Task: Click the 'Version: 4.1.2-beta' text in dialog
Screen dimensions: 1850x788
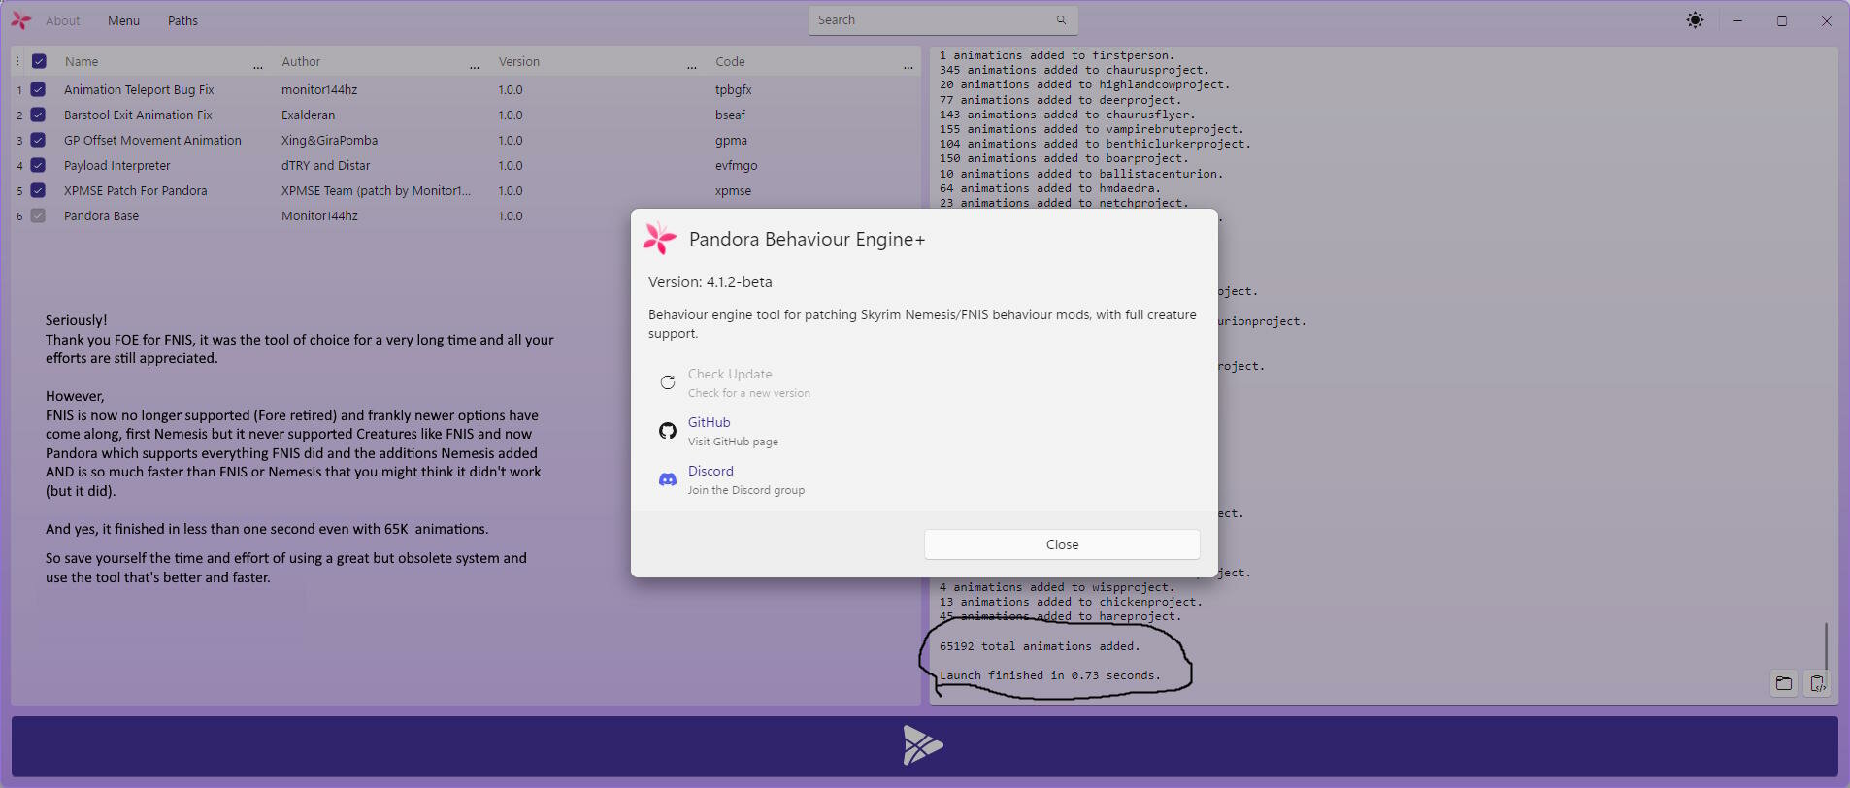Action: 710,282
